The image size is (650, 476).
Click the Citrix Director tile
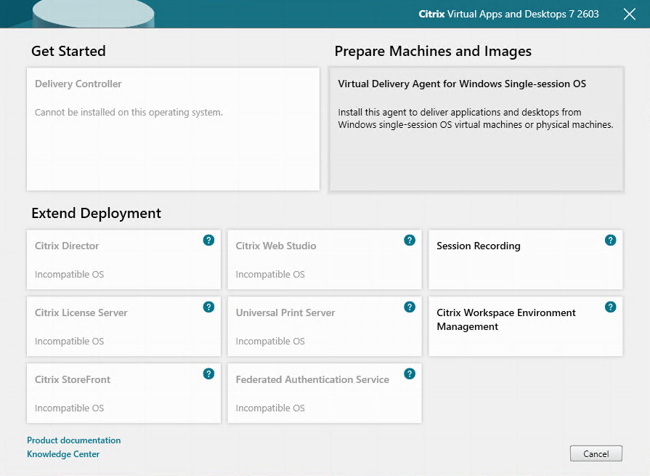[123, 259]
